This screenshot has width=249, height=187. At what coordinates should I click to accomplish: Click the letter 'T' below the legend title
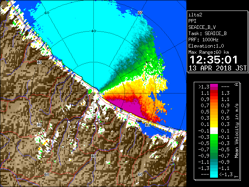coord(237,176)
